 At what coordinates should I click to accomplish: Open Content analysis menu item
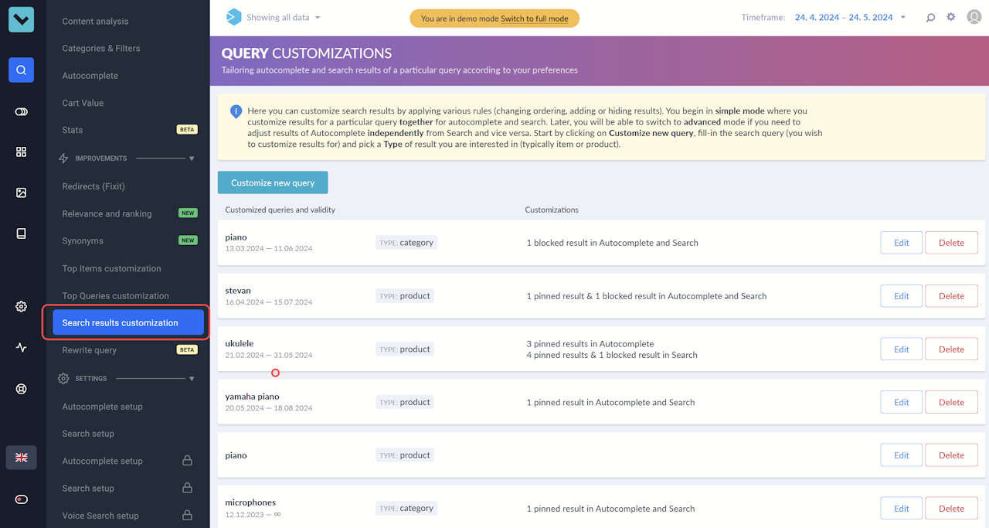pyautogui.click(x=95, y=21)
